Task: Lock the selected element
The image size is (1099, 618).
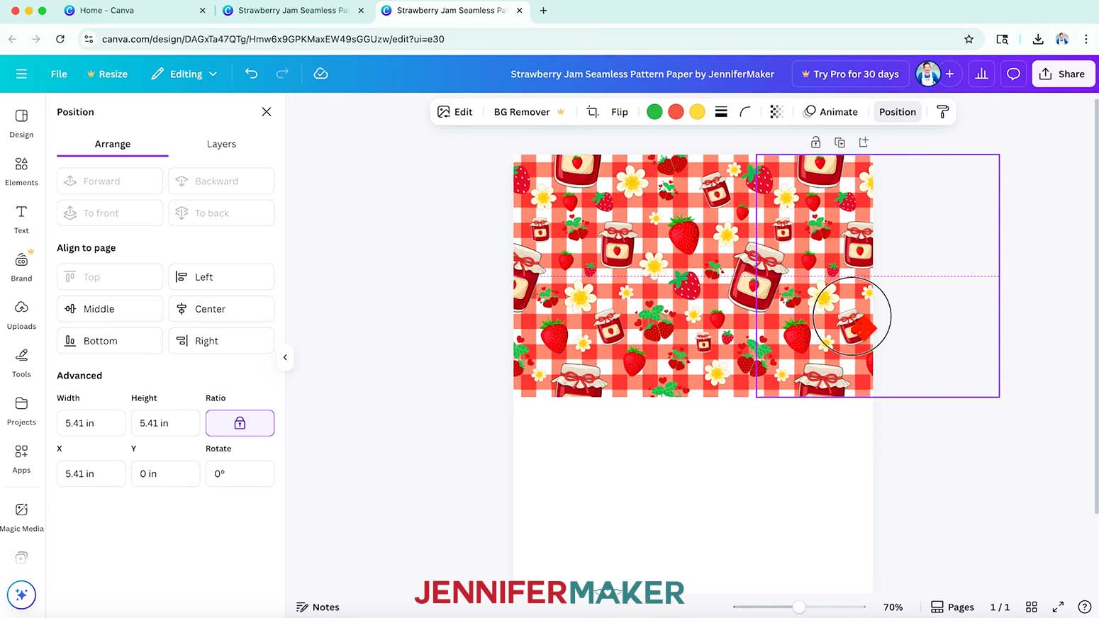Action: click(x=815, y=142)
